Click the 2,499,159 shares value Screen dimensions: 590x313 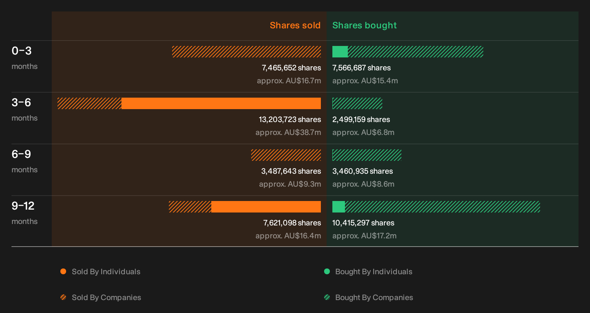click(x=361, y=120)
